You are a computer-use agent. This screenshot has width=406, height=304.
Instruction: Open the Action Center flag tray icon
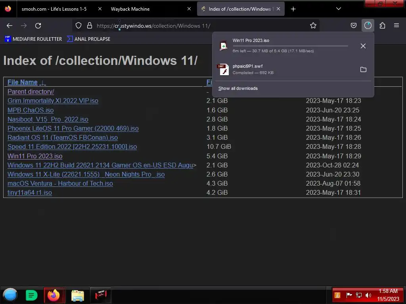point(349,295)
